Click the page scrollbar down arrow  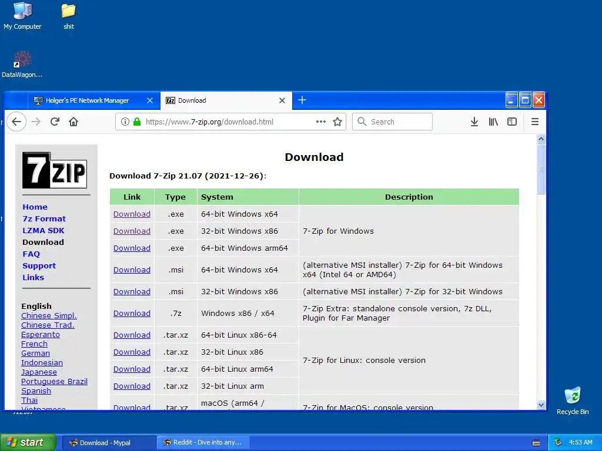click(541, 405)
